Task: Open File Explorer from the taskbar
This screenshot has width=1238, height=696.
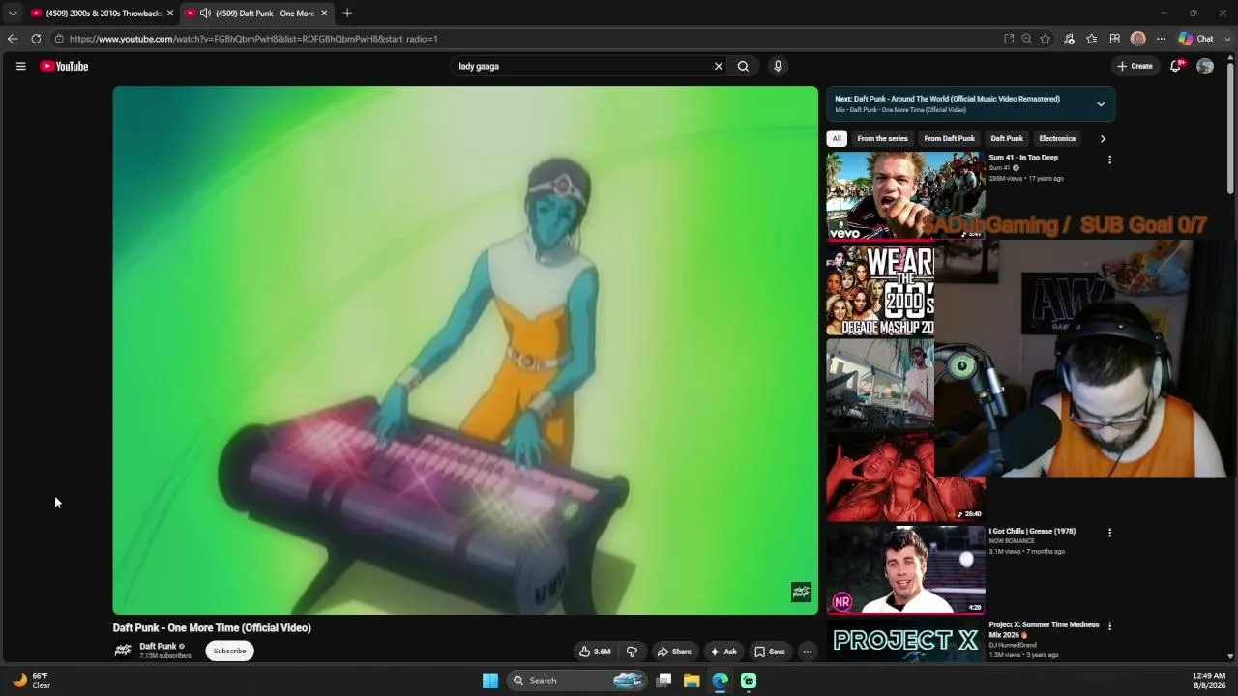Action: [692, 681]
